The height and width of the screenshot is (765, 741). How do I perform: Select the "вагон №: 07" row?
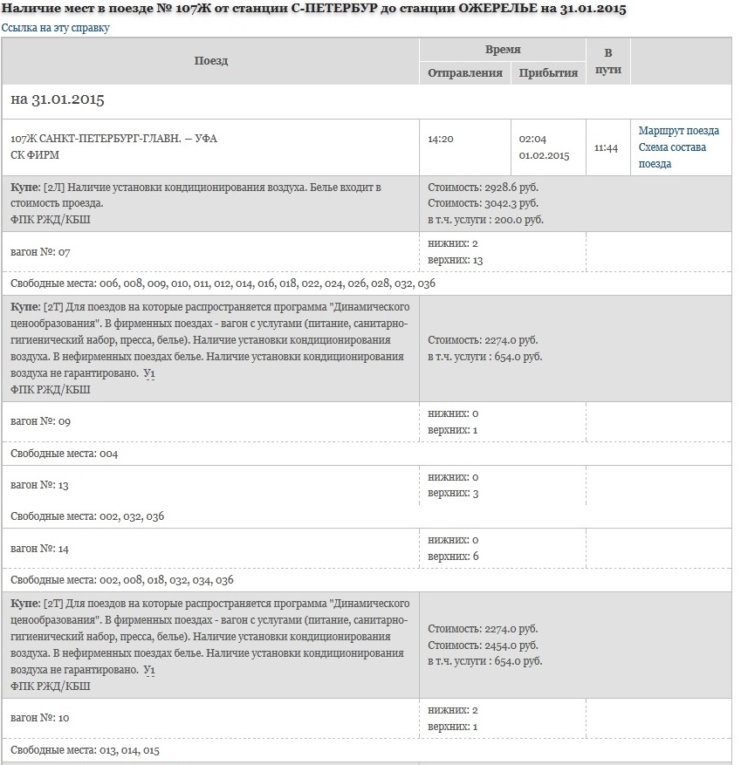[40, 252]
